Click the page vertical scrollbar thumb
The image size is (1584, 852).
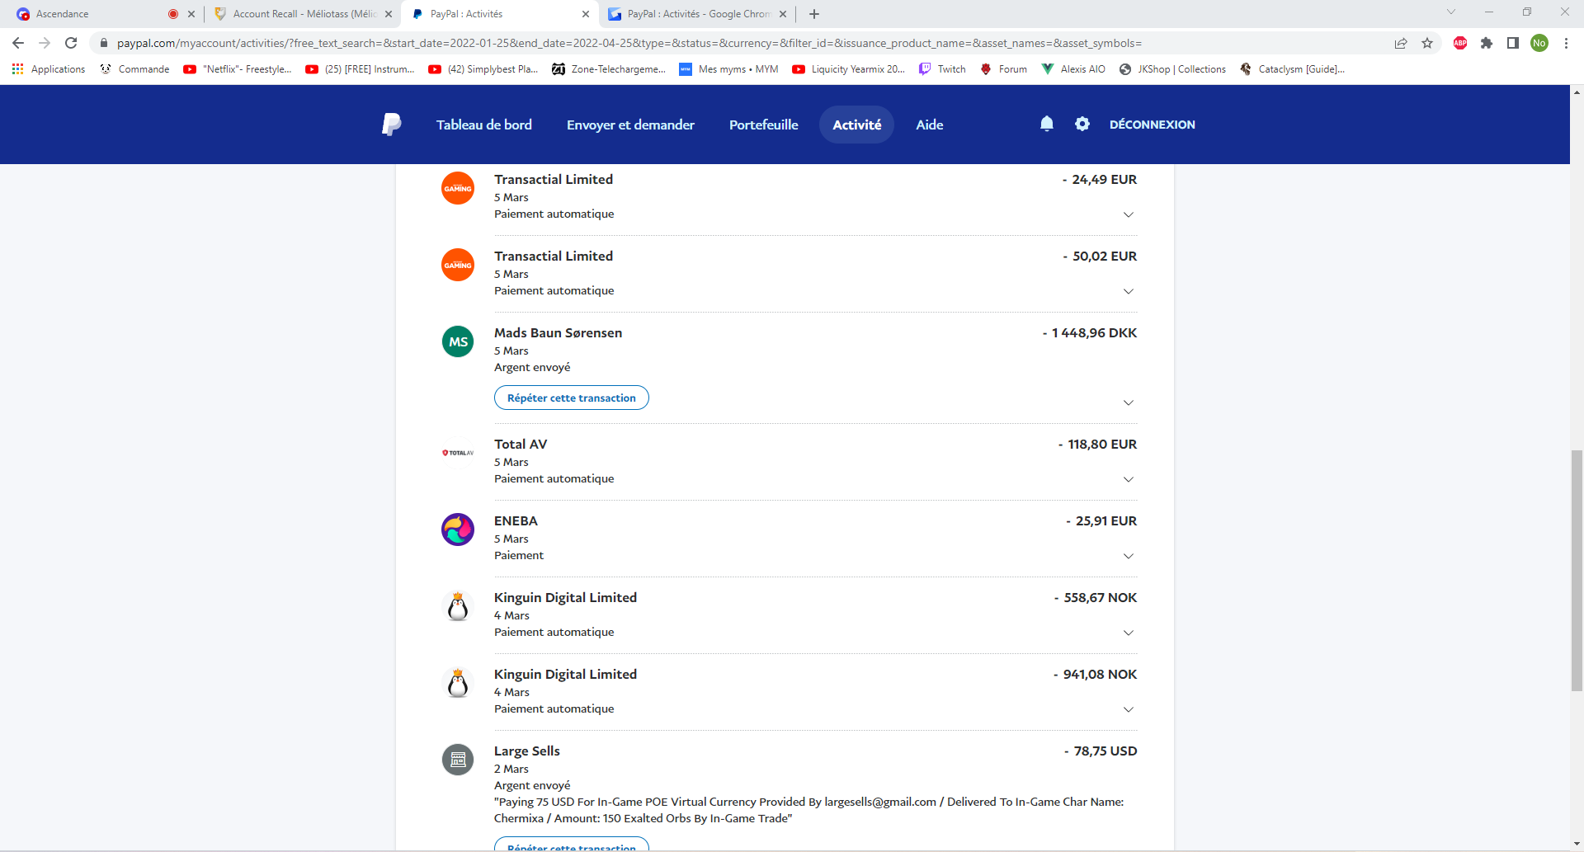pos(1577,570)
